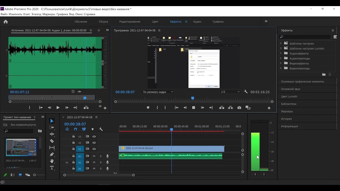Open timeline wrench display settings
The width and height of the screenshot is (340, 191).
click(101, 129)
